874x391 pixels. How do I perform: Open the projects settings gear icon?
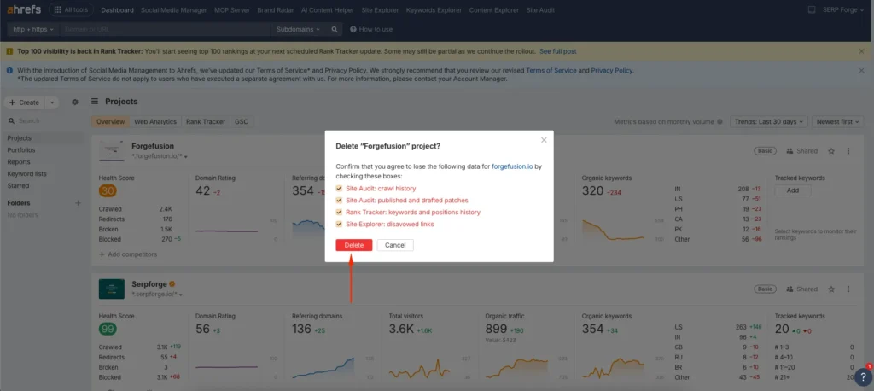[75, 102]
